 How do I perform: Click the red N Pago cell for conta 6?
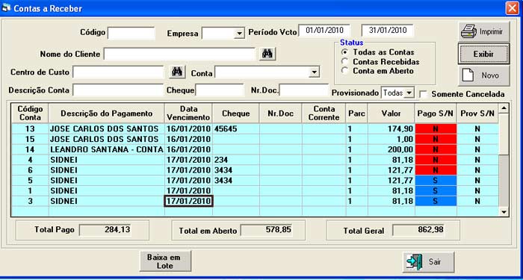pyautogui.click(x=436, y=170)
